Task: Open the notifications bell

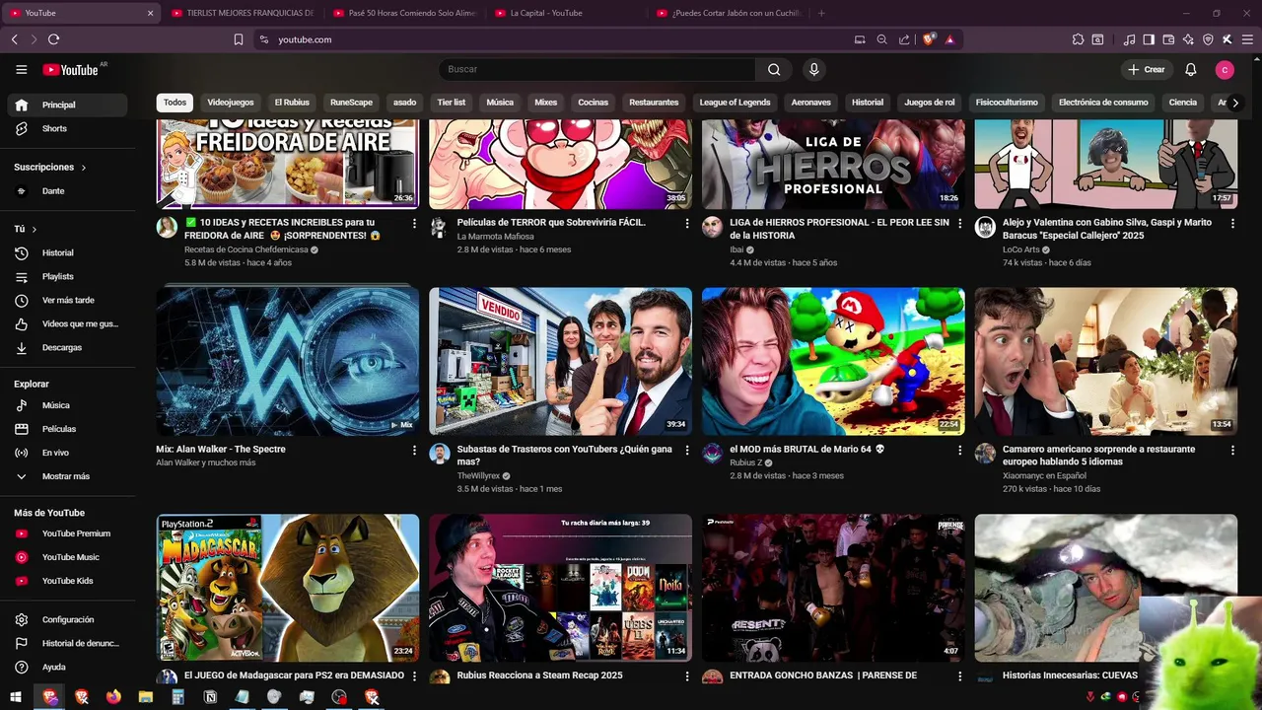Action: coord(1191,69)
